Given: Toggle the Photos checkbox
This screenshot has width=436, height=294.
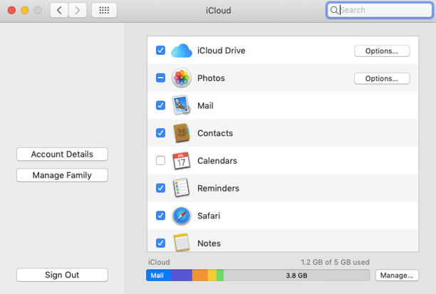Looking at the screenshot, I should pos(160,78).
